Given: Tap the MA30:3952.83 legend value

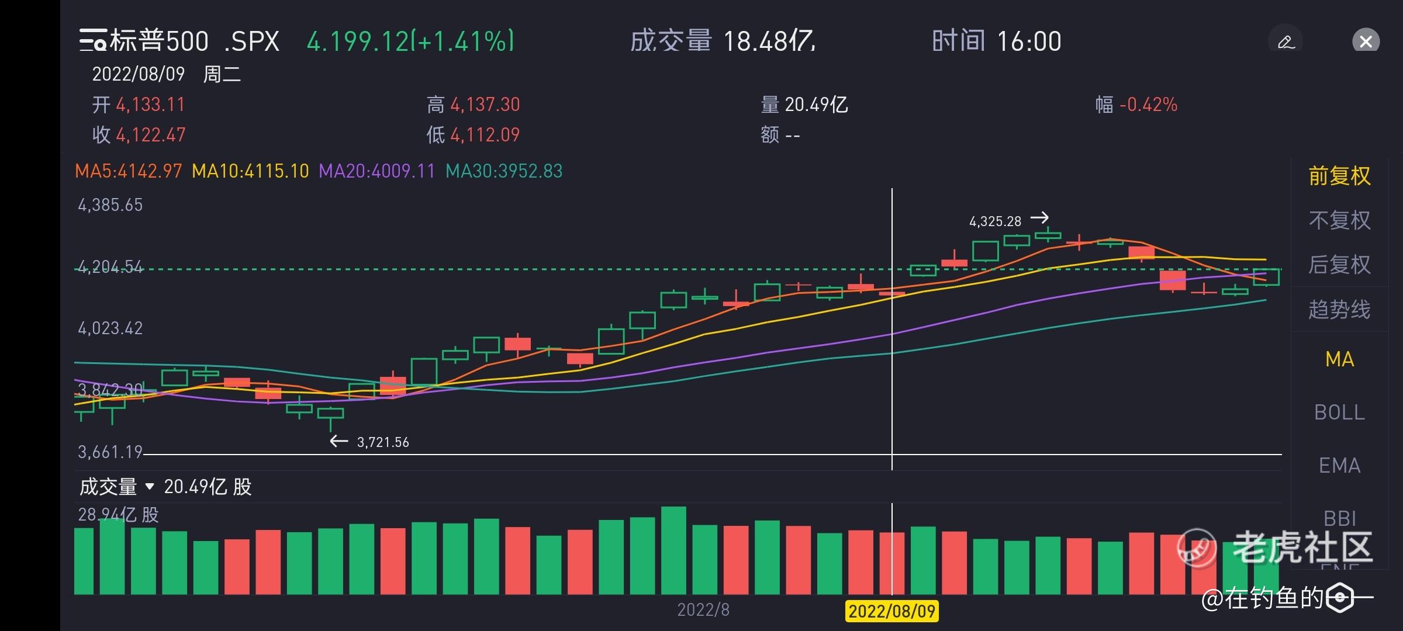Looking at the screenshot, I should pos(504,171).
